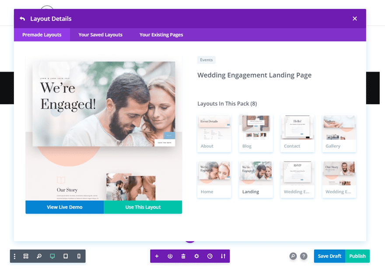Open the page settings gear

(x=196, y=256)
